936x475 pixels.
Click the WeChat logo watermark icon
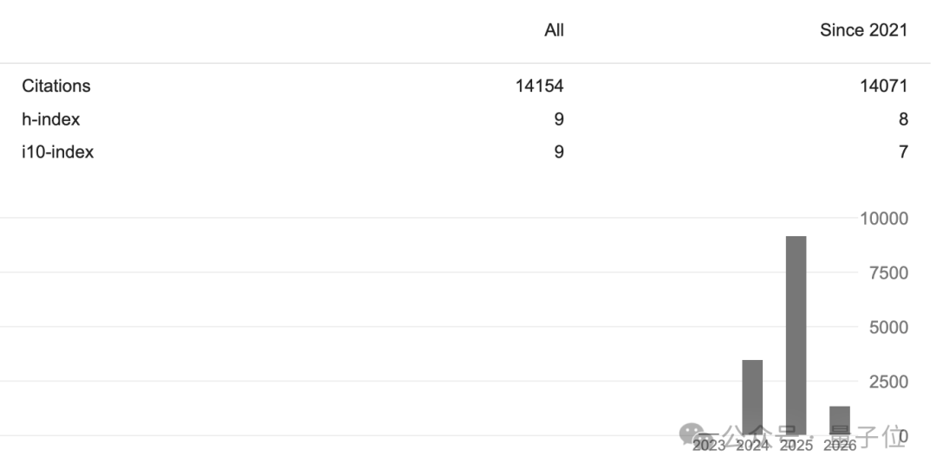click(692, 433)
